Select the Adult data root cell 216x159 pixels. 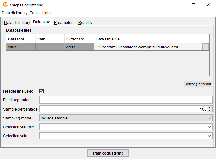click(21, 47)
